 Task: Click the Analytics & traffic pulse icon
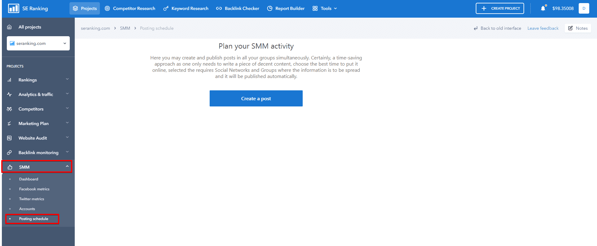coord(9,94)
